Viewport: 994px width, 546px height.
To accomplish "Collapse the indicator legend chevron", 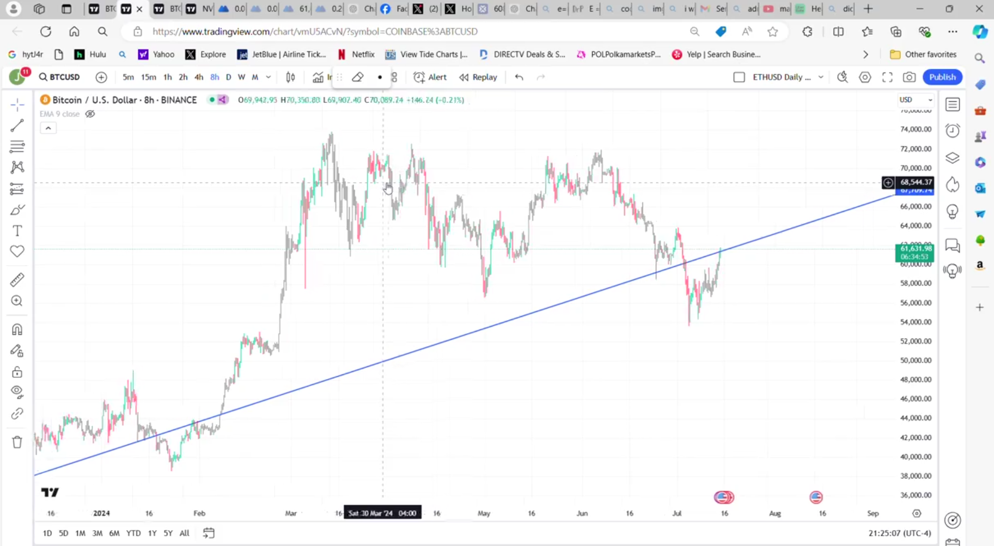I will pyautogui.click(x=48, y=128).
